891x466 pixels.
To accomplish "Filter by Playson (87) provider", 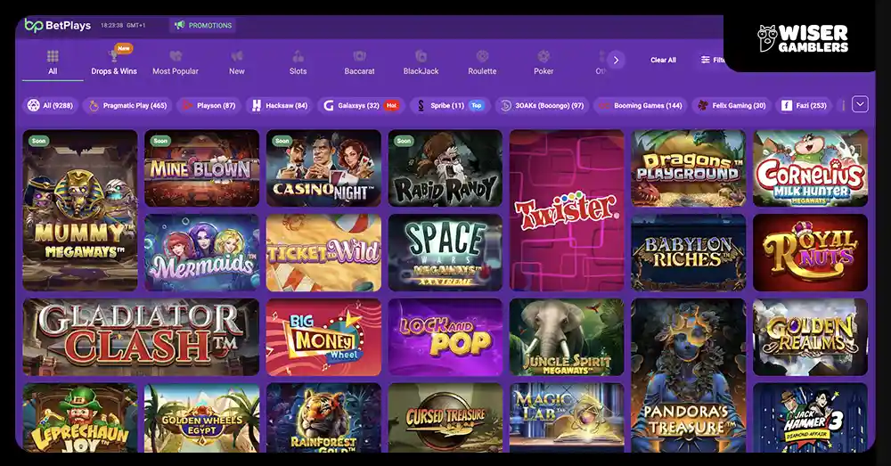I will [209, 105].
